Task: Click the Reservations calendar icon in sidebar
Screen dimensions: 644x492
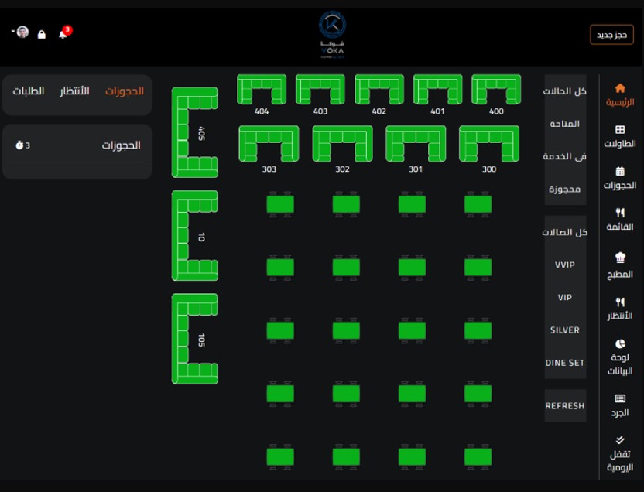Action: pos(620,172)
